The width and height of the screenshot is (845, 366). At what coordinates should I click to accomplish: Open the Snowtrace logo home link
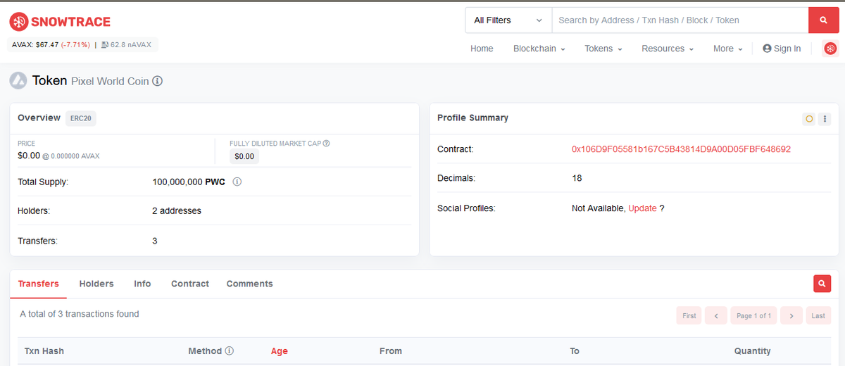click(60, 22)
